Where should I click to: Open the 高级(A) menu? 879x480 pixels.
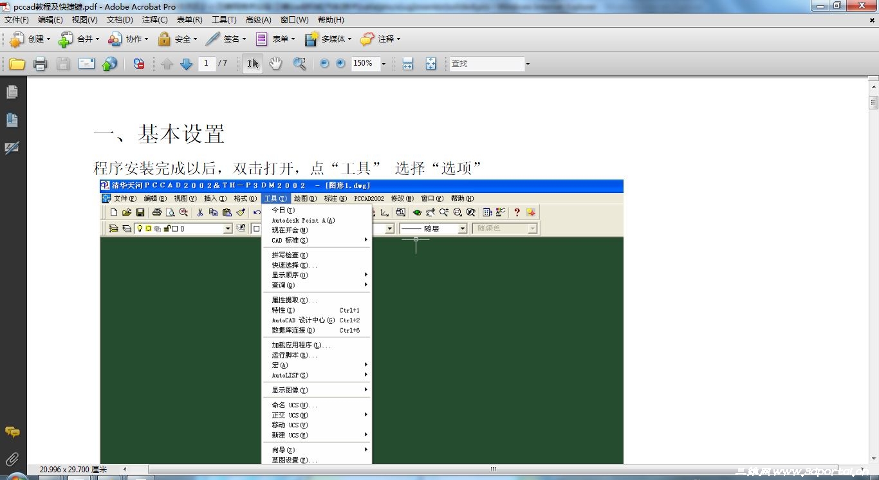[258, 20]
